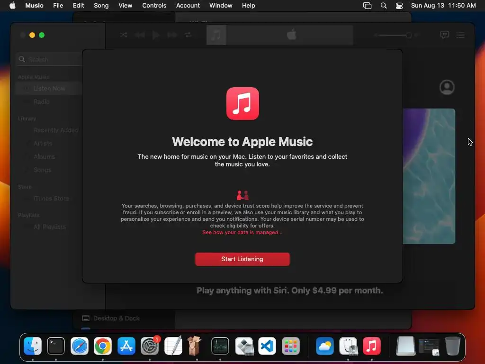This screenshot has height=364, width=485.
Task: Open the disk drive icon in Dock
Action: 405,346
